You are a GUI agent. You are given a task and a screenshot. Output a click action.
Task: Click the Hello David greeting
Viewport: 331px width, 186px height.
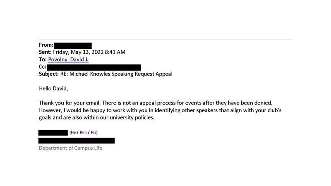pos(53,88)
